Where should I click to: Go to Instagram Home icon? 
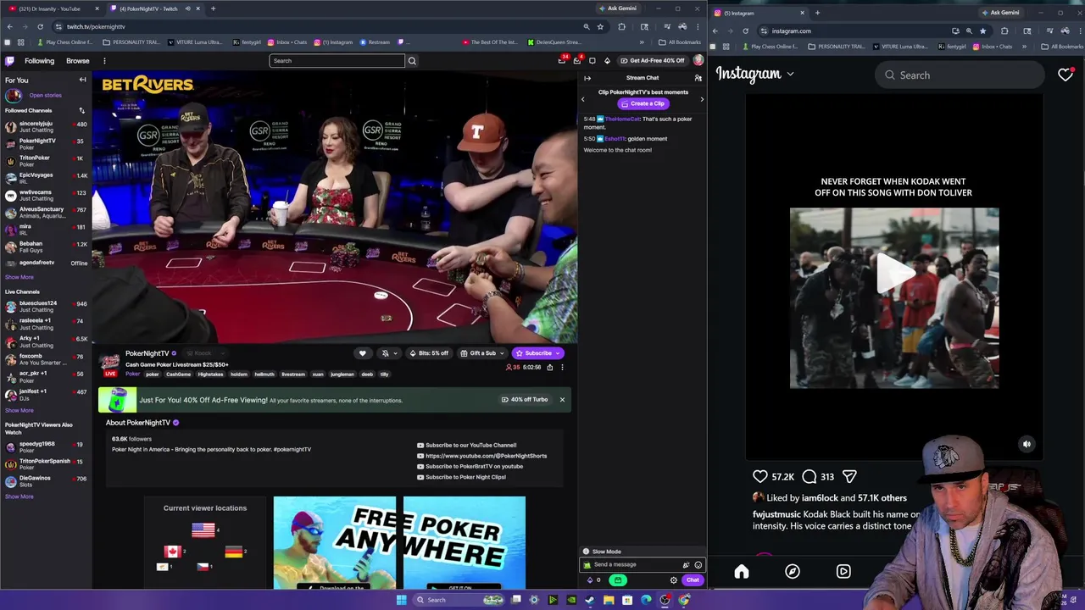(x=742, y=572)
